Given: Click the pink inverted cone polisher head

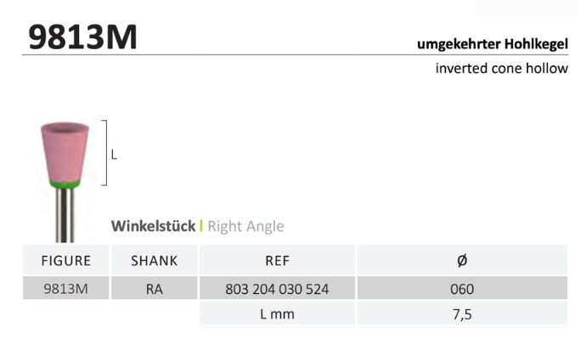Looking at the screenshot, I should tap(65, 149).
